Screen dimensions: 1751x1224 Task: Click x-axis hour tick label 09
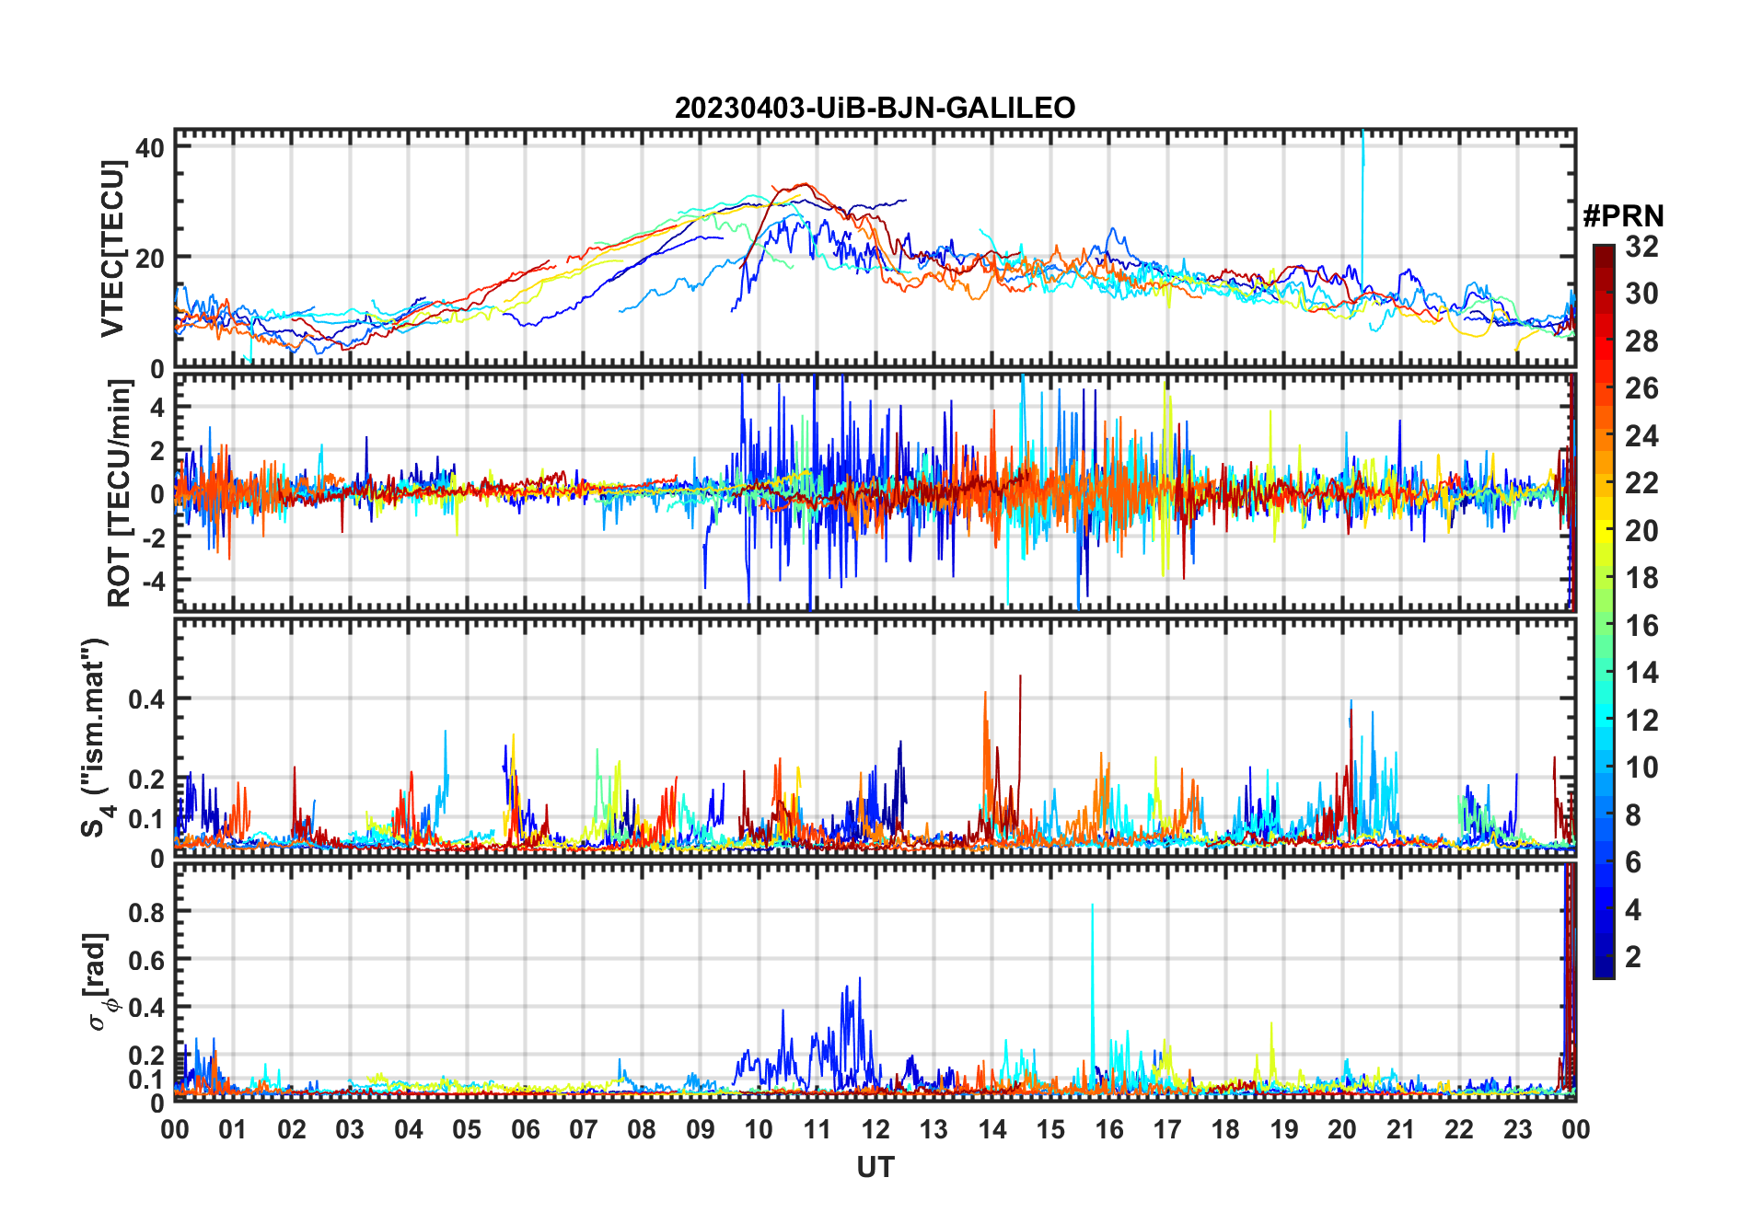701,1130
